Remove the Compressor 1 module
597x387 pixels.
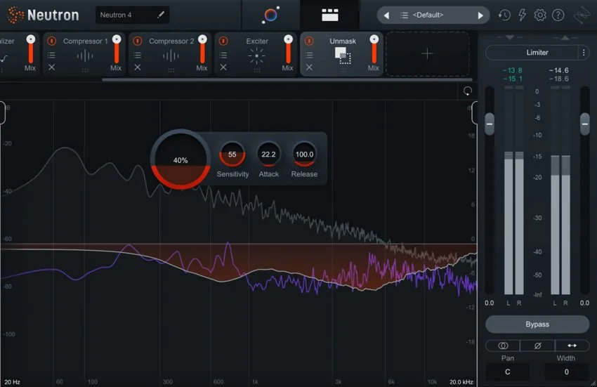click(x=52, y=67)
